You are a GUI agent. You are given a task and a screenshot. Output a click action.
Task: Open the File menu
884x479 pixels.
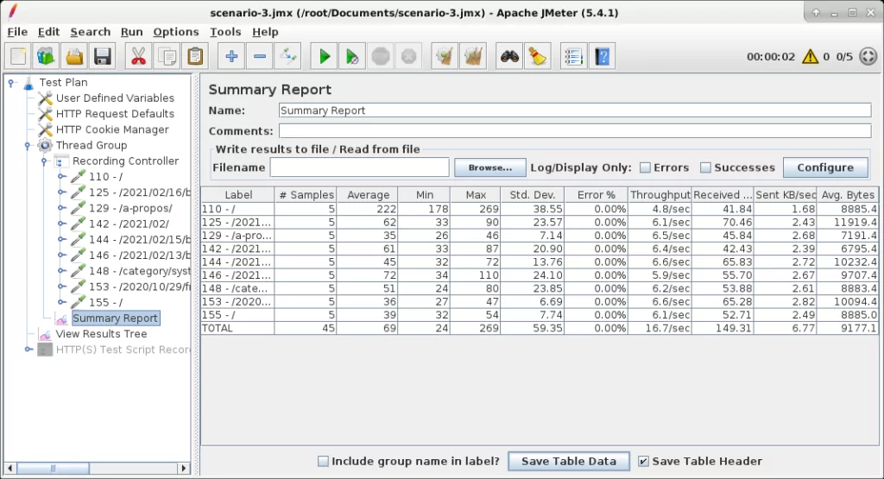click(17, 32)
